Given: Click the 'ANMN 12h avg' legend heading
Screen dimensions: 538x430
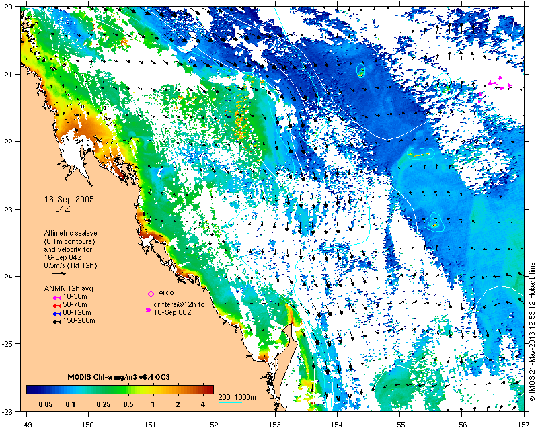Looking at the screenshot, I should pyautogui.click(x=69, y=288).
